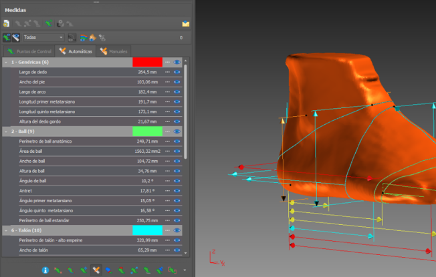Screen dimensions: 436x277
Task: Click the blue info icon at bottom
Action: coord(45,270)
